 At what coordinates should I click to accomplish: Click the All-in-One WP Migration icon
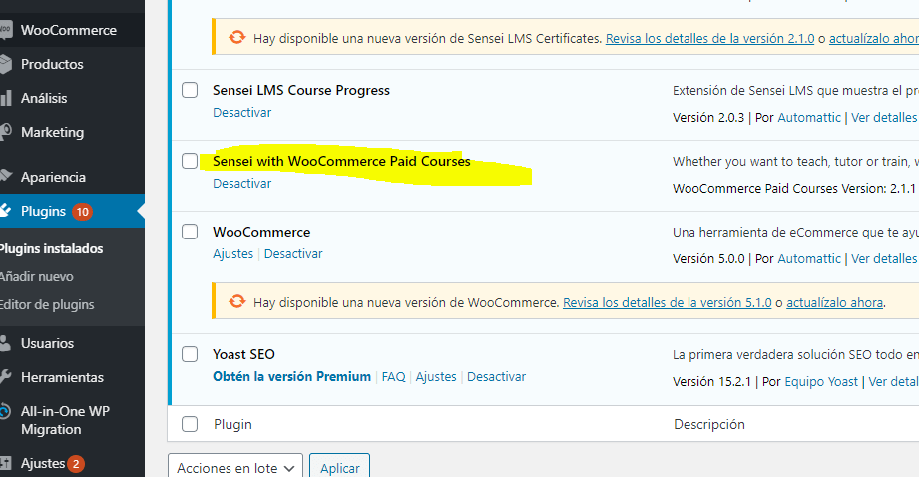coord(5,411)
